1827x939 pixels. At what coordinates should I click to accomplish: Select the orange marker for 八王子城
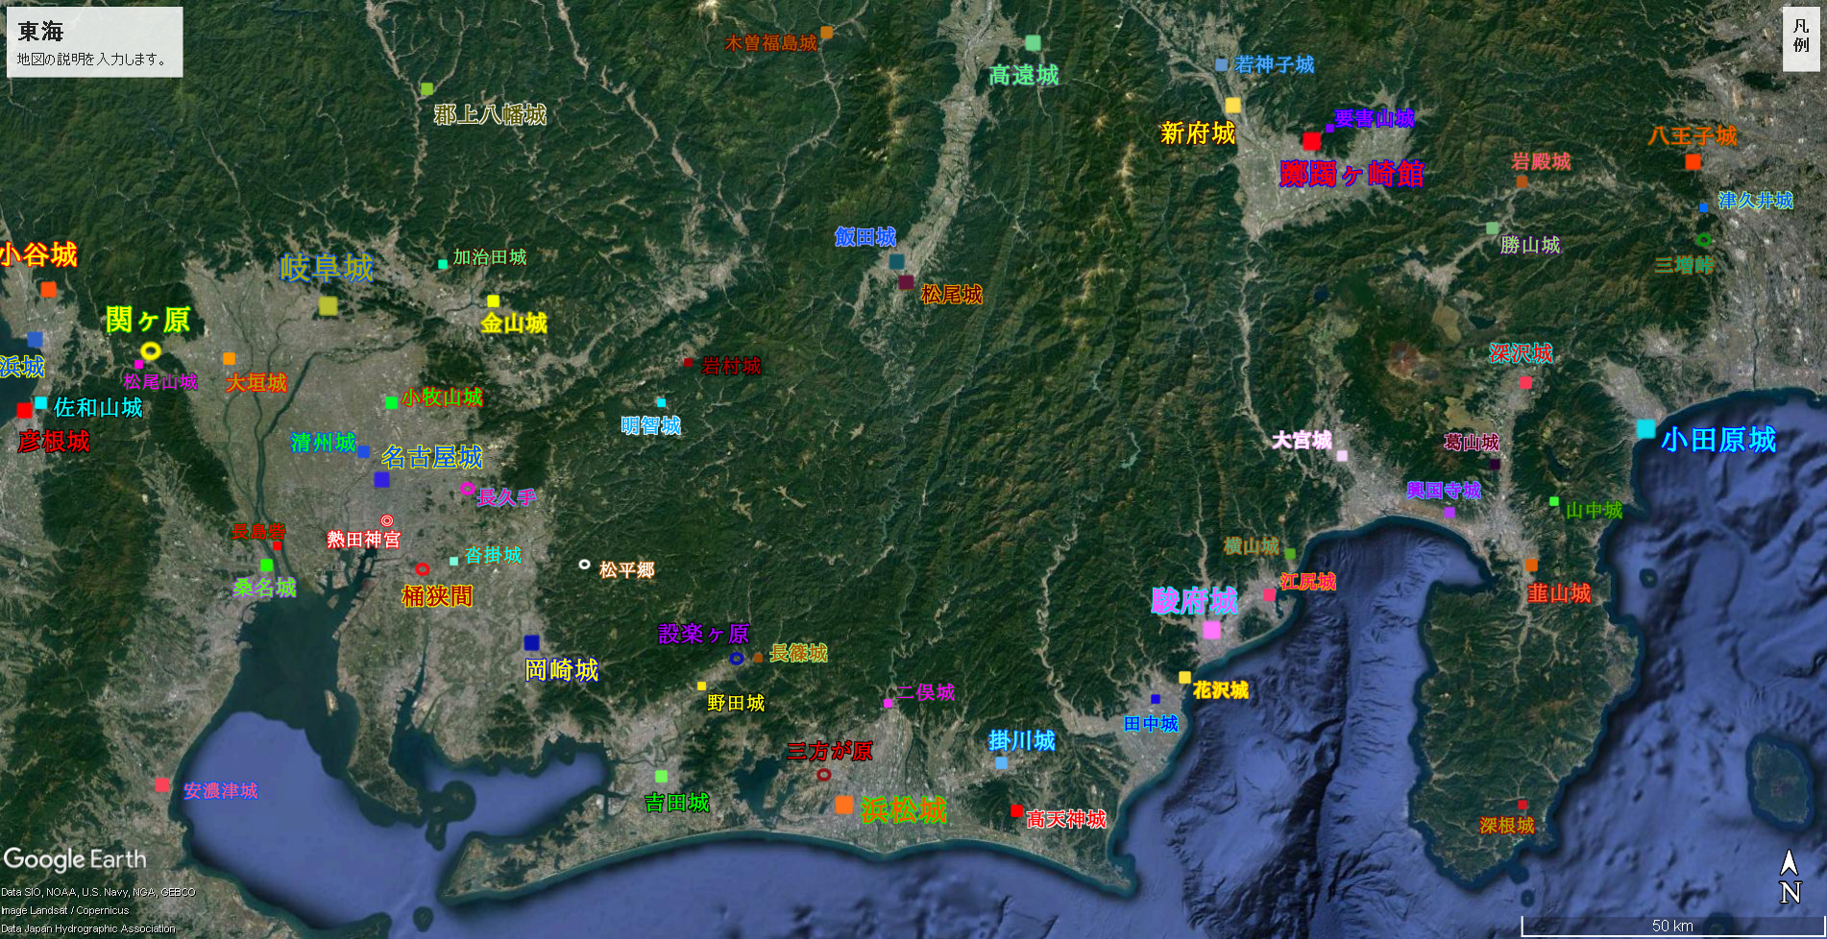[1693, 161]
